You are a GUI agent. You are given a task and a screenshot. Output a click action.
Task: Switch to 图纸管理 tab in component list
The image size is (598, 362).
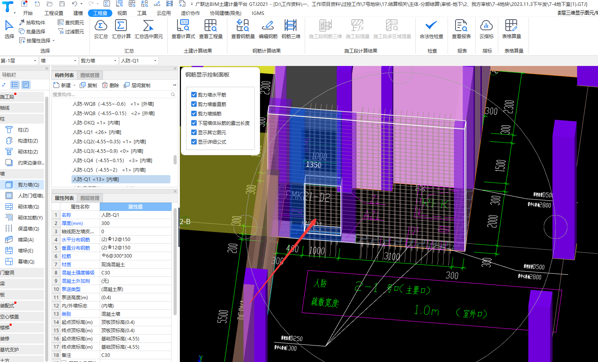pyautogui.click(x=90, y=75)
